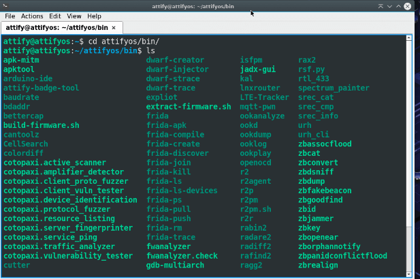Click the colordiff entry
The image size is (420, 279).
23,153
